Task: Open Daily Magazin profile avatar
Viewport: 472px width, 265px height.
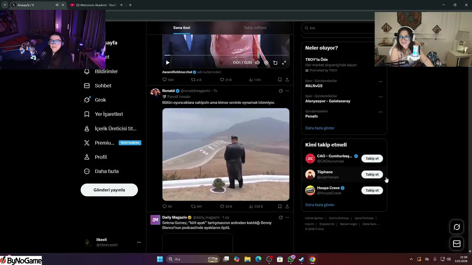Action: point(155,220)
